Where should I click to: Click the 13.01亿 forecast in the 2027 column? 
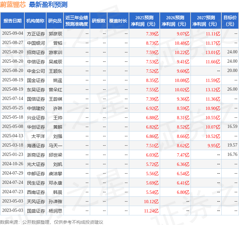(213, 52)
